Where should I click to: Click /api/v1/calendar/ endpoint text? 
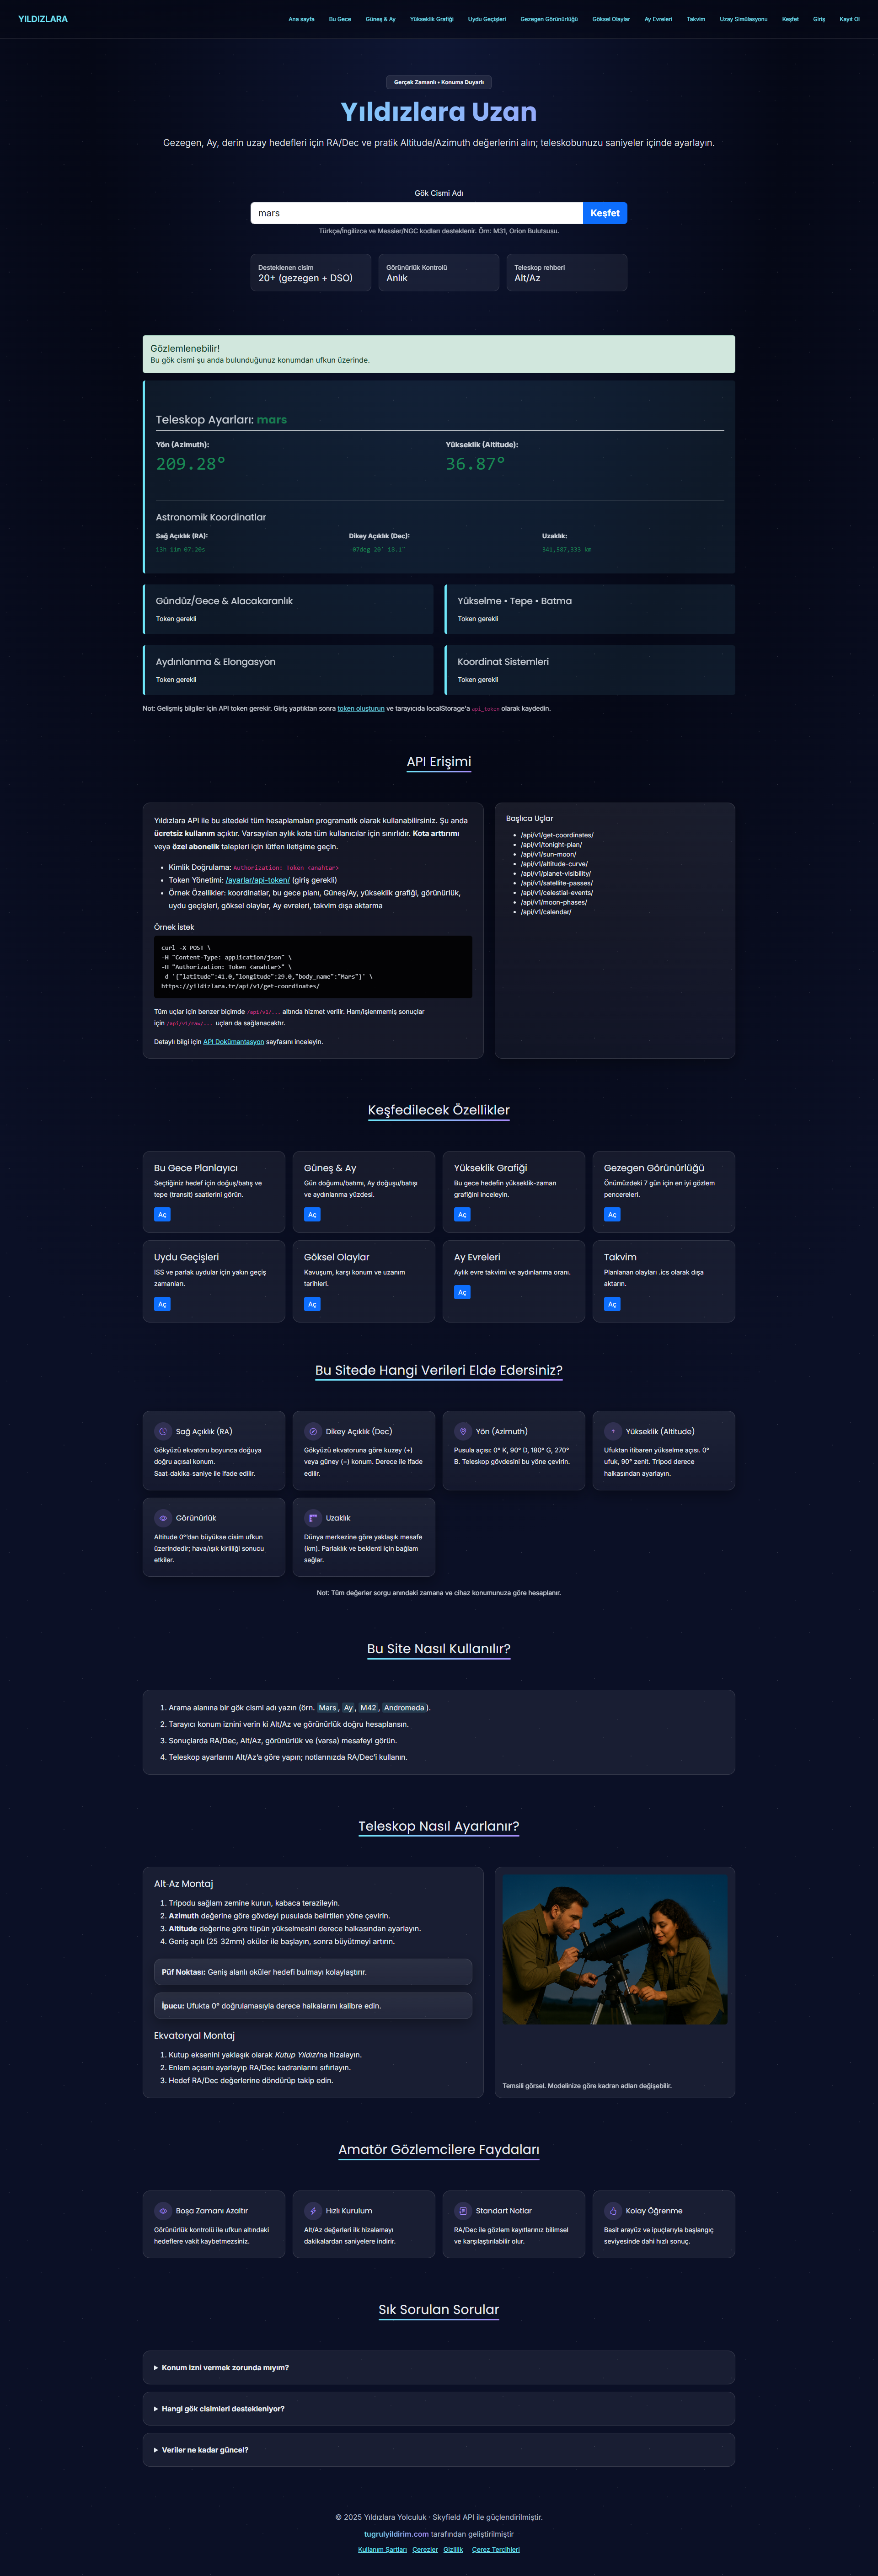pos(546,912)
